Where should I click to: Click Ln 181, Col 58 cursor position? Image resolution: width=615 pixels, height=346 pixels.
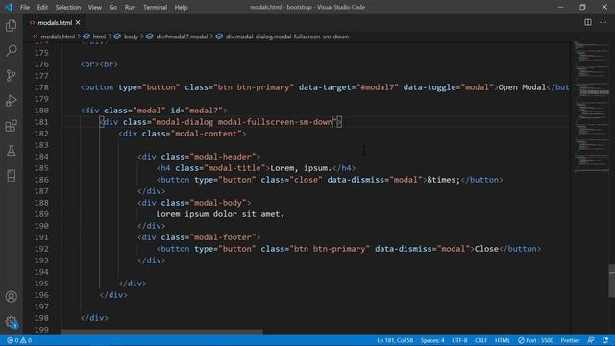click(x=395, y=340)
